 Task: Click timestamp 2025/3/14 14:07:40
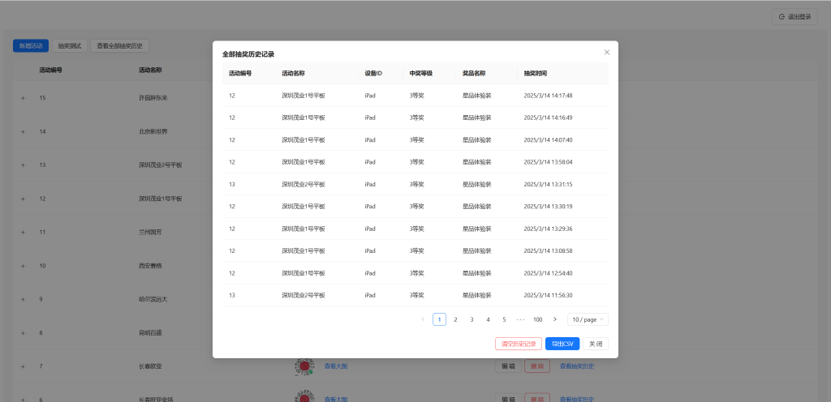[548, 140]
